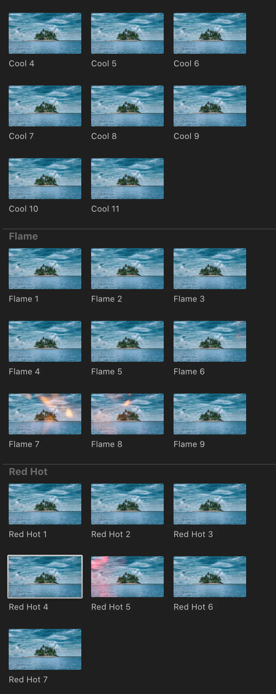
Task: Click the Flame section header
Action: coord(23,237)
